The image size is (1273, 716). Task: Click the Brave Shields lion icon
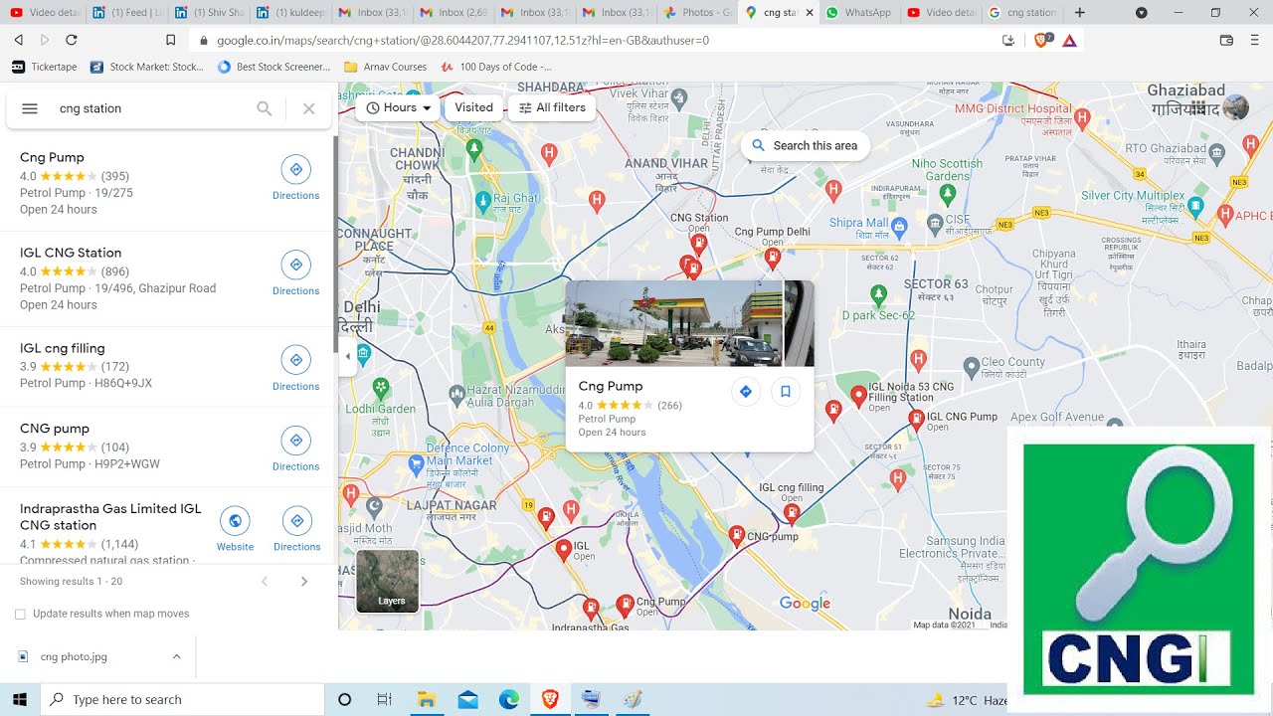point(1042,40)
